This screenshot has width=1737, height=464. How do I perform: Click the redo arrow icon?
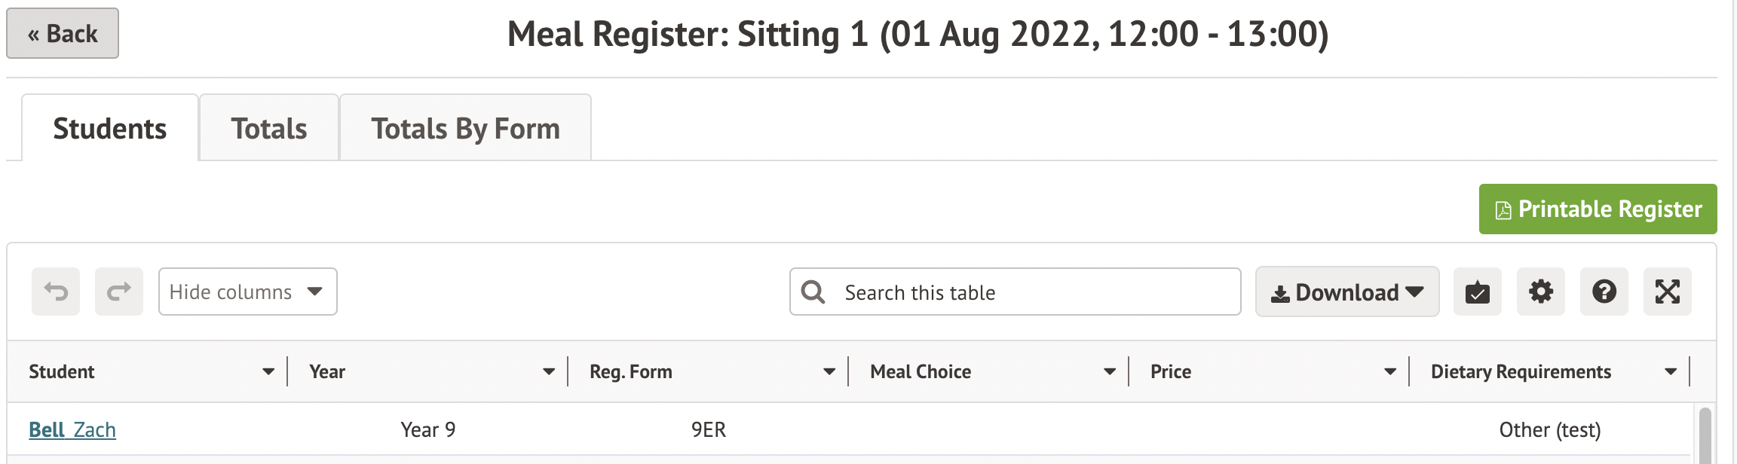119,292
